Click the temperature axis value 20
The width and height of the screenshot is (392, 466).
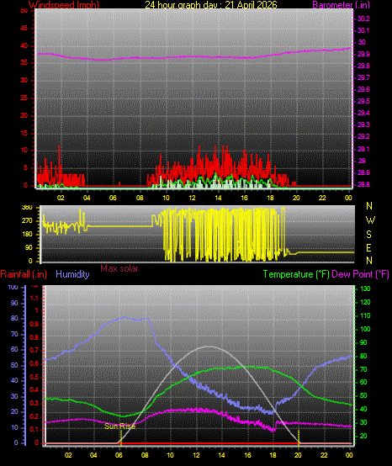tap(363, 436)
